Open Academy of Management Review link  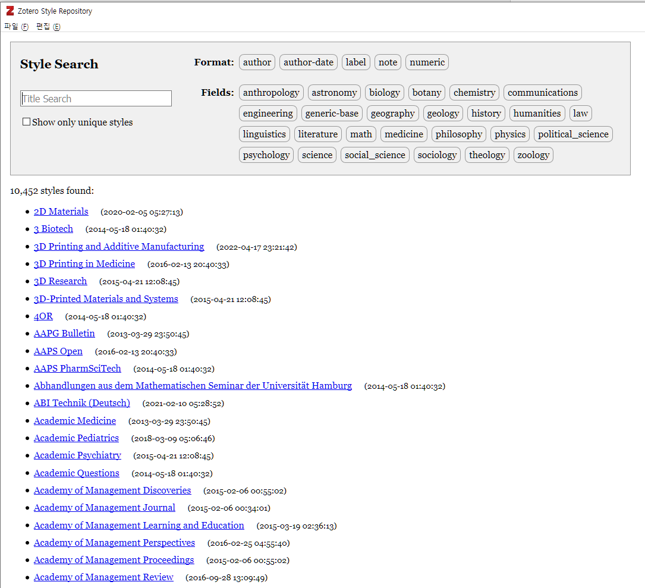(x=103, y=577)
